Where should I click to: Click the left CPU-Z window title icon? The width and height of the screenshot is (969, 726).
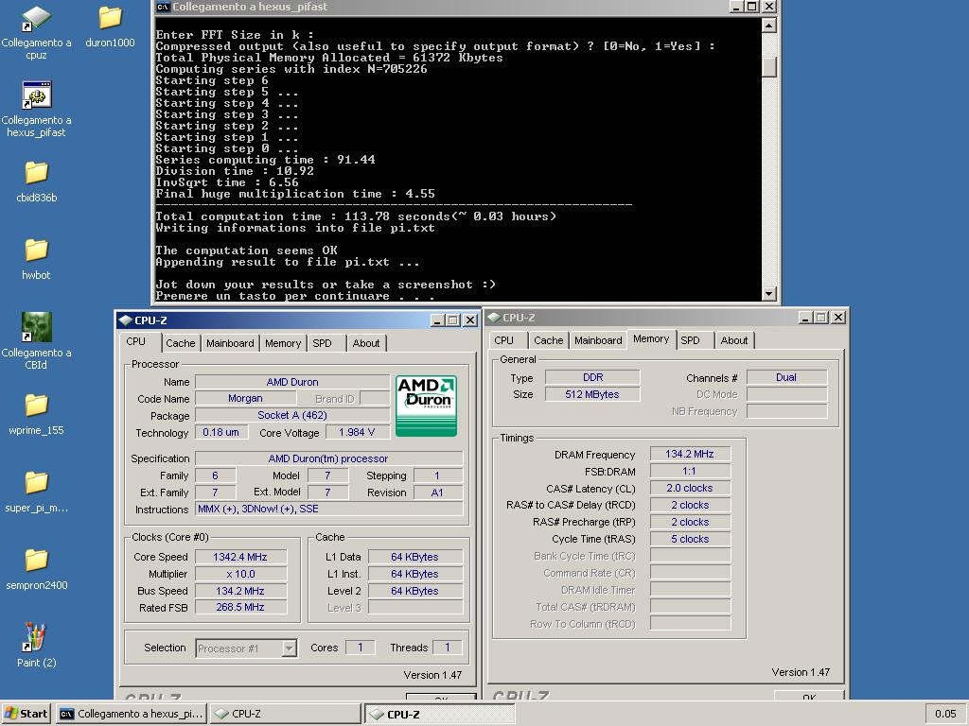click(126, 320)
